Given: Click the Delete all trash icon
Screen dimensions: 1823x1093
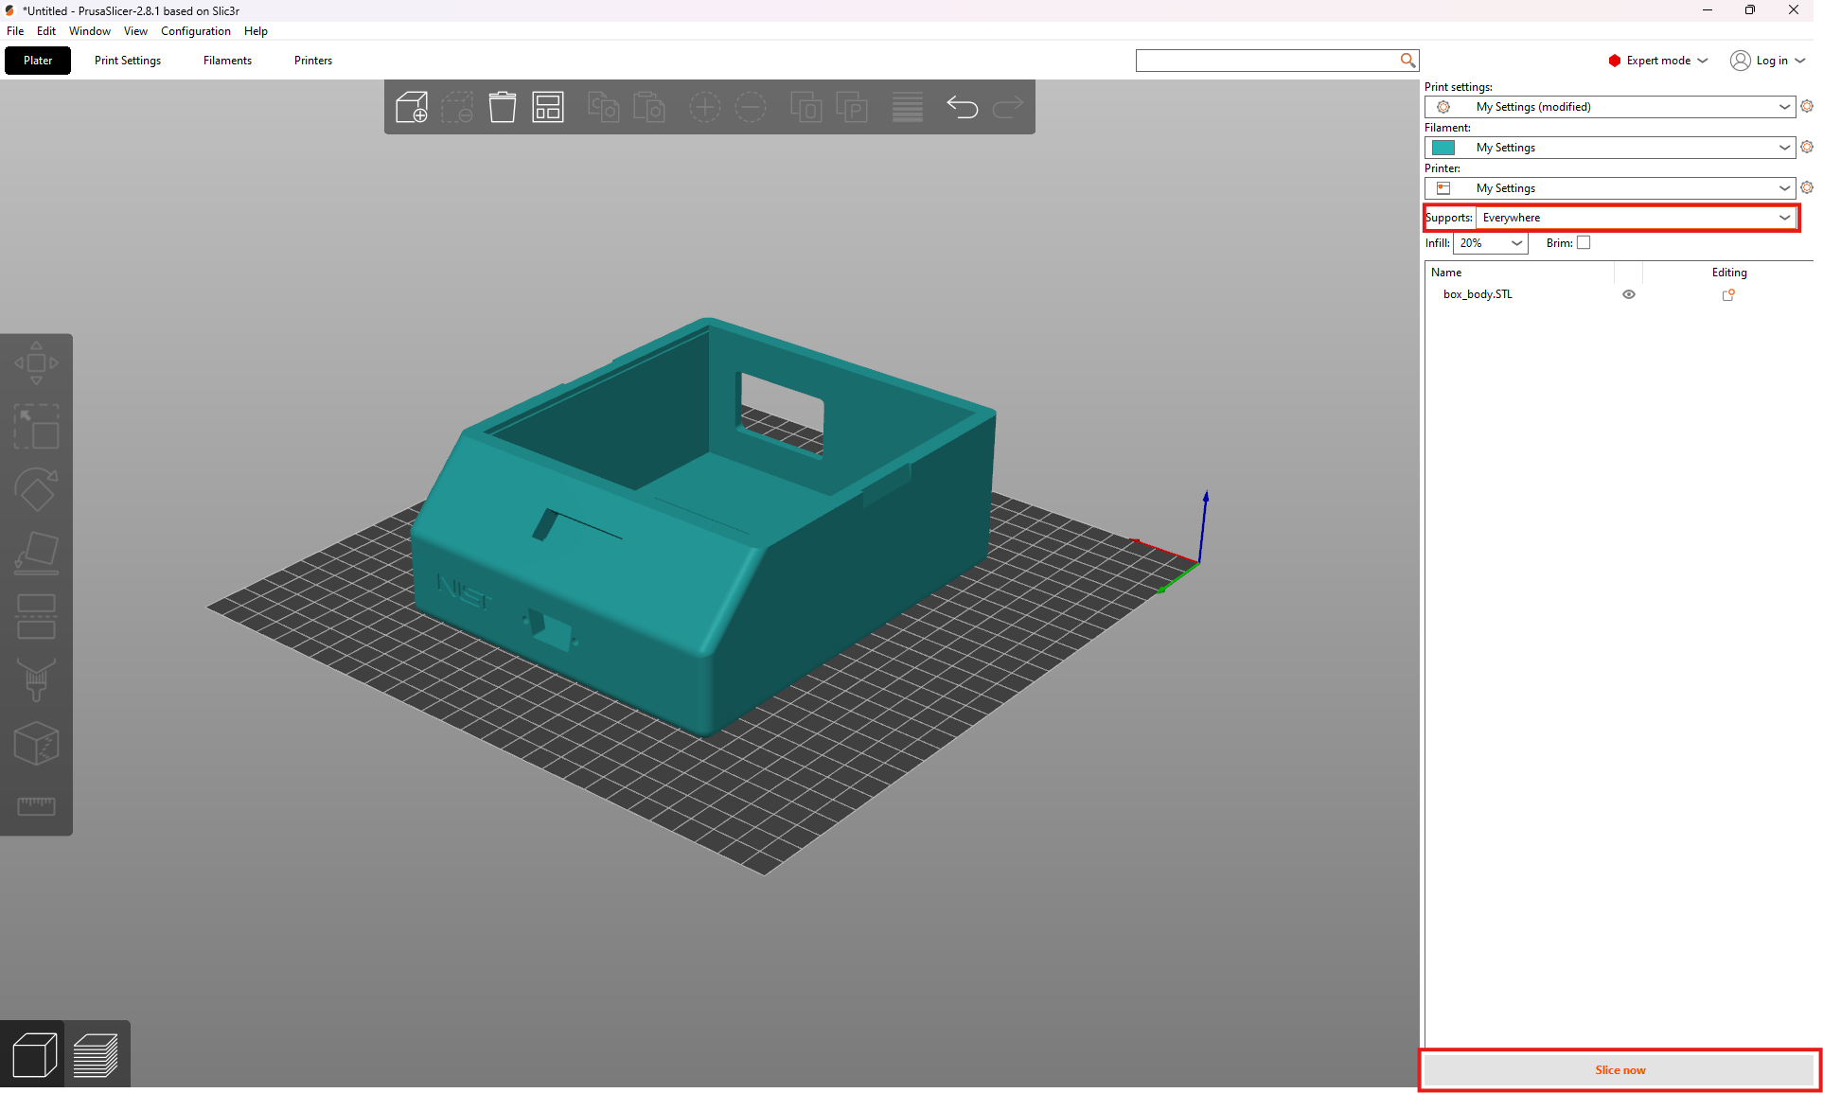Looking at the screenshot, I should click(x=503, y=107).
